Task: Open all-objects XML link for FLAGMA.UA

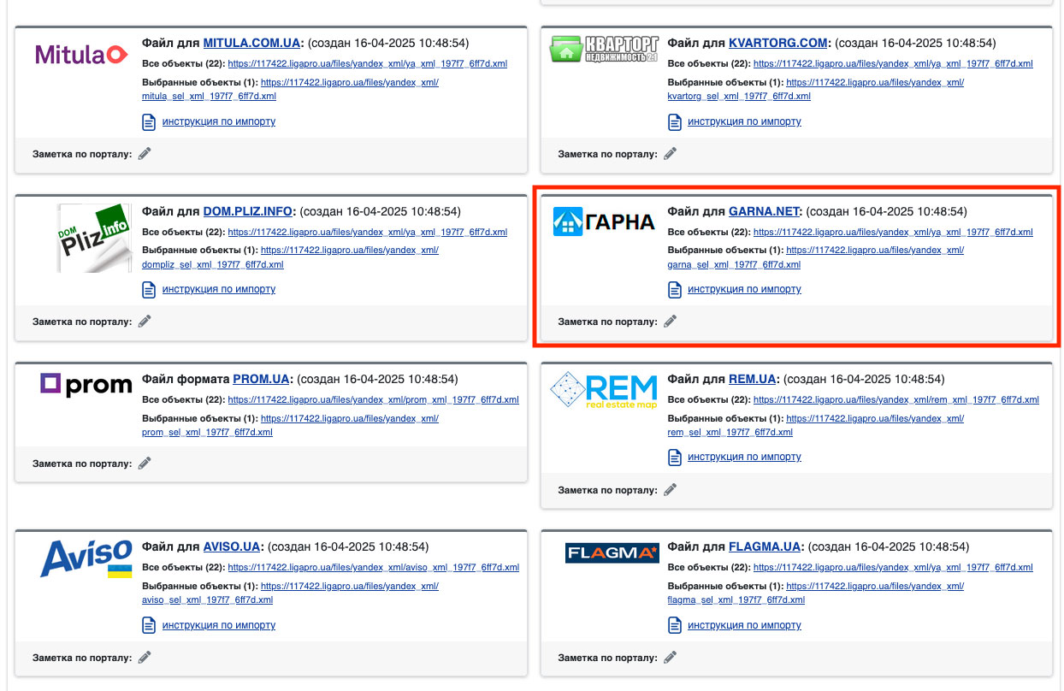Action: pos(893,567)
